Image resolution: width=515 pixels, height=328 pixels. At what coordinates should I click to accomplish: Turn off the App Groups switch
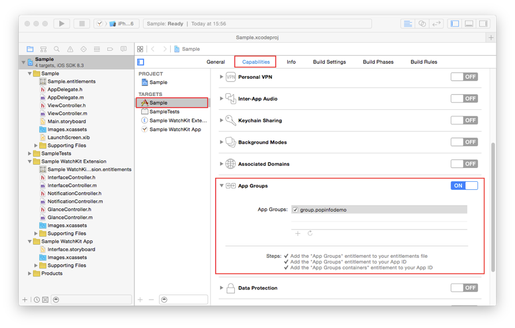(464, 186)
